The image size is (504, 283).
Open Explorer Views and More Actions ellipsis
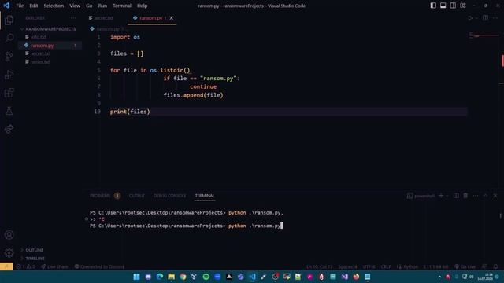point(73,18)
